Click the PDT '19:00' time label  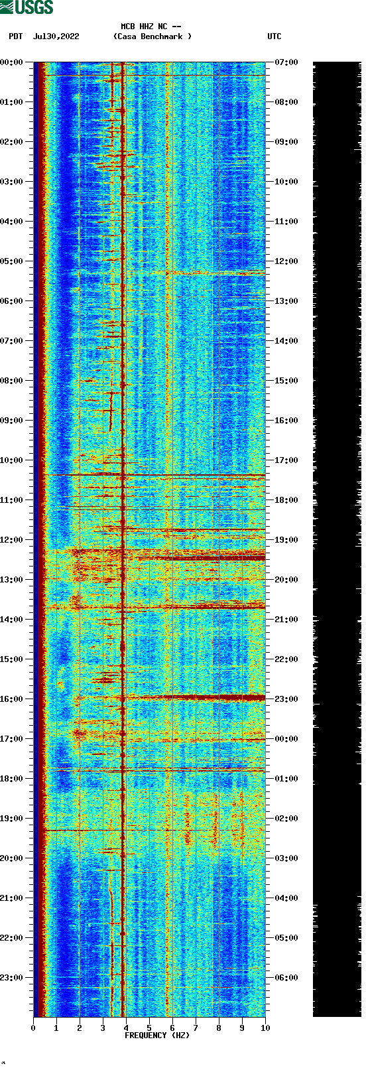click(x=11, y=819)
